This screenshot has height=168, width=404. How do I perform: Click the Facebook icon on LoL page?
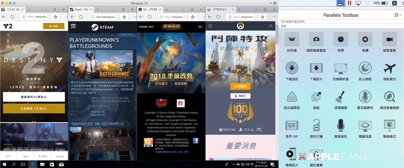click(196, 141)
